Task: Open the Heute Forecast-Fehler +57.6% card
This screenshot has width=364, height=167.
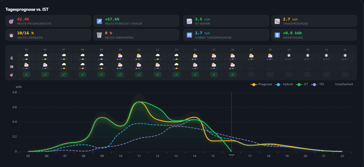Action: (136, 21)
